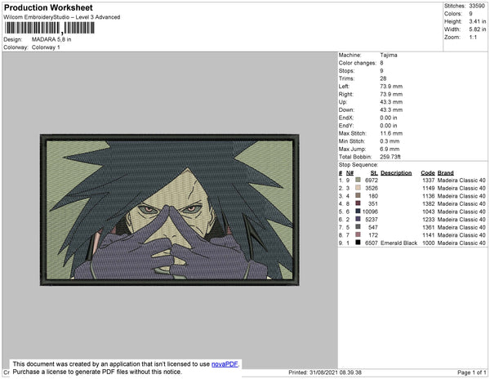Click the Max Stitch value '11.6 mm'
This screenshot has height=379, width=490.
tap(391, 133)
